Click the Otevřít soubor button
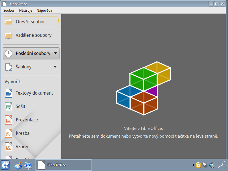 tap(31, 22)
